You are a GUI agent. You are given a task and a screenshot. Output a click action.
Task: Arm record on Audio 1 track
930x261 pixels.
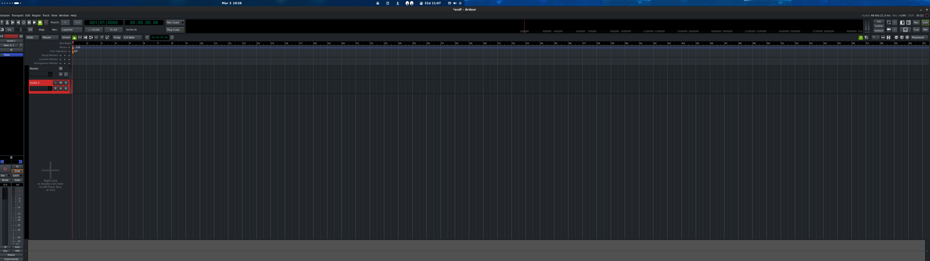(x=55, y=83)
